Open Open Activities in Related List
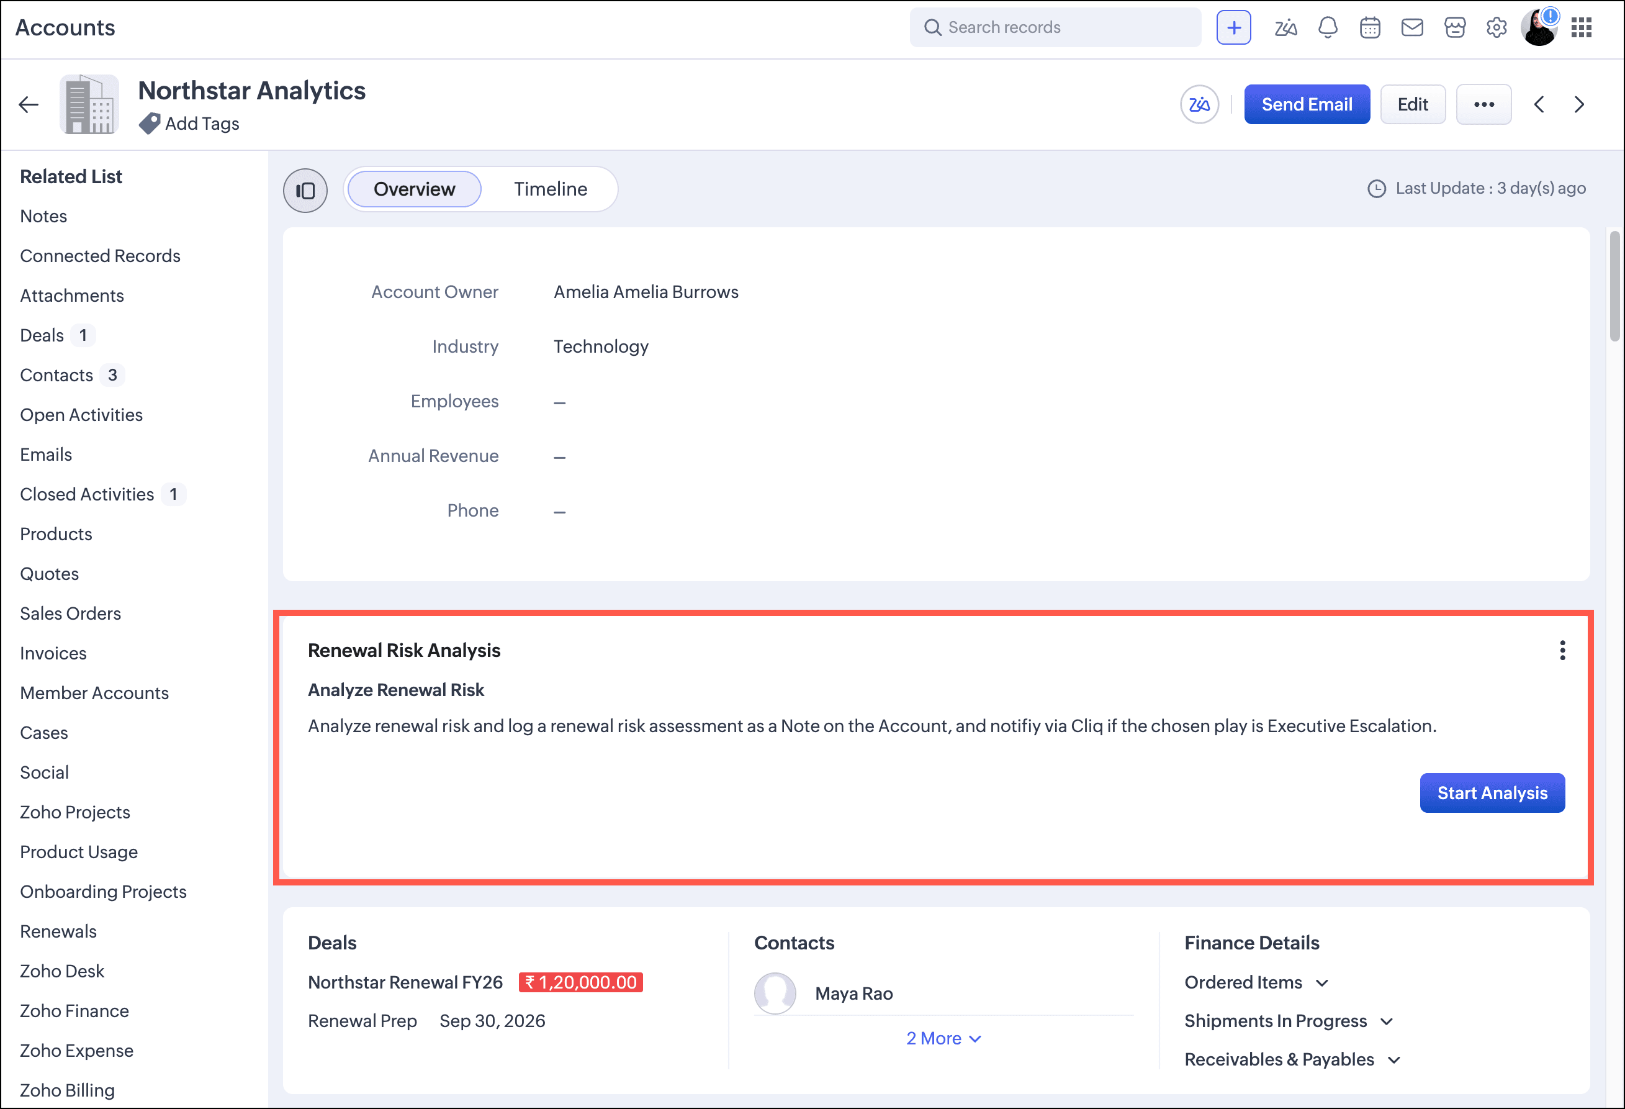 [81, 415]
